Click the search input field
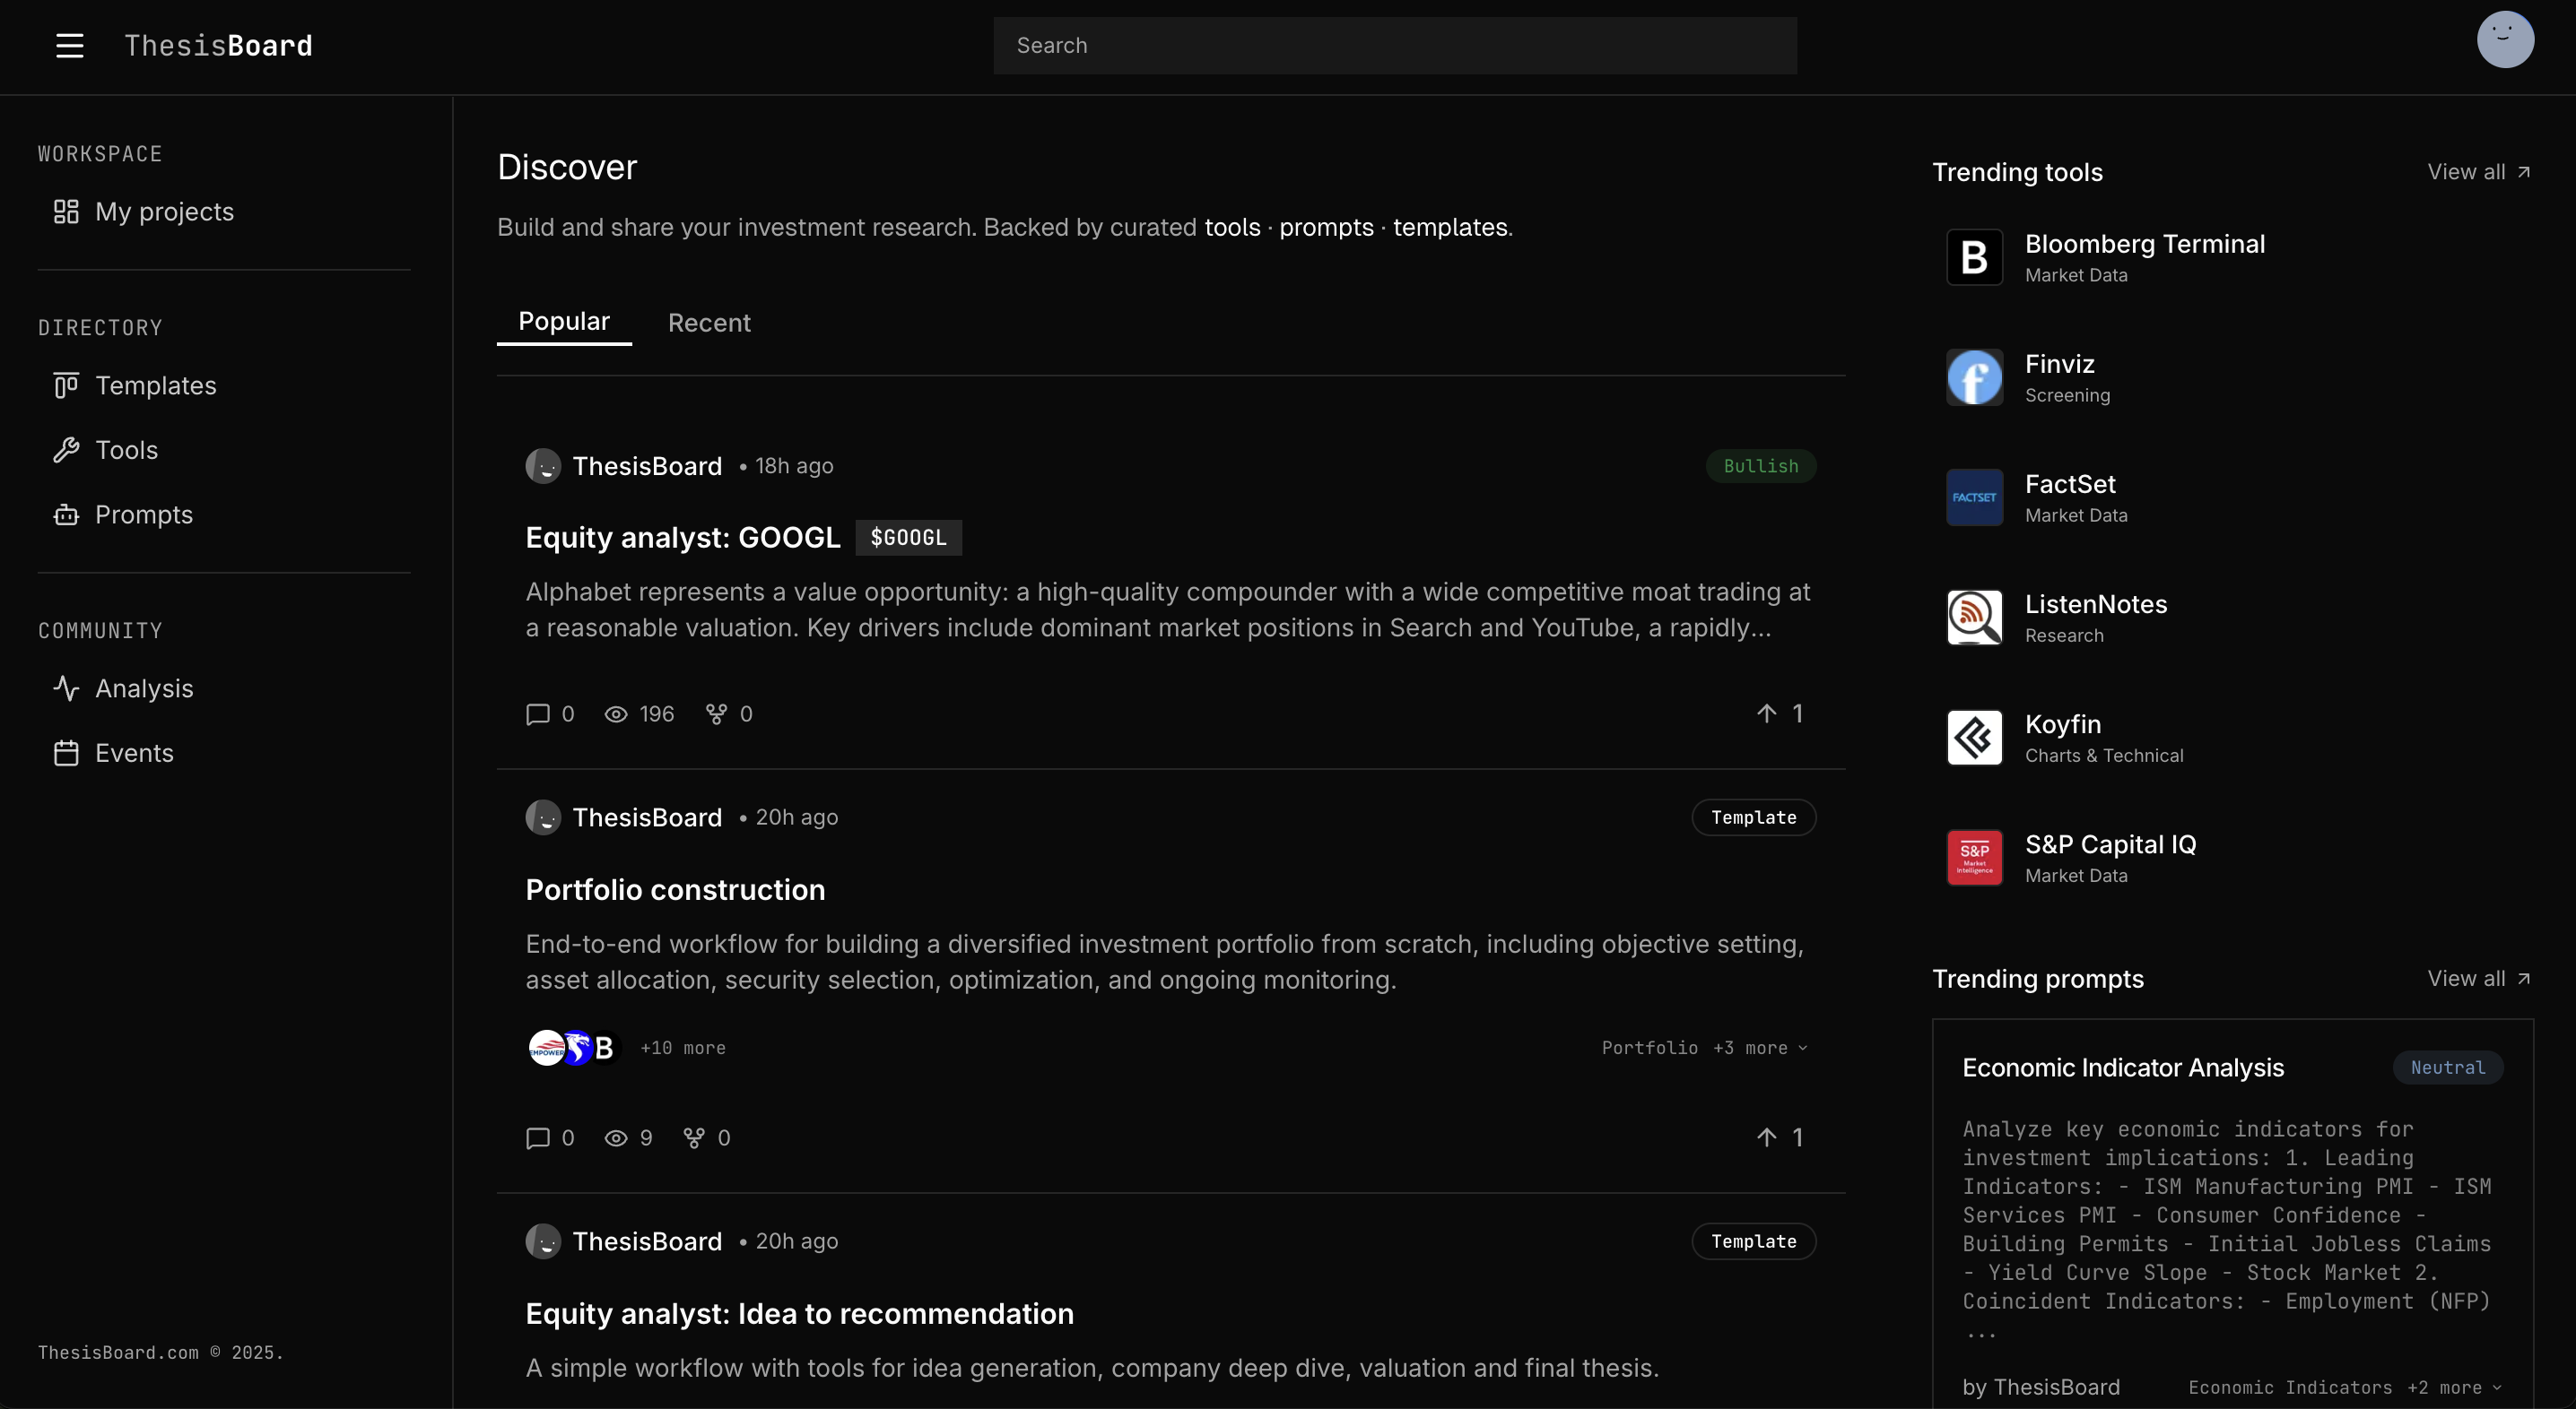 click(1394, 45)
